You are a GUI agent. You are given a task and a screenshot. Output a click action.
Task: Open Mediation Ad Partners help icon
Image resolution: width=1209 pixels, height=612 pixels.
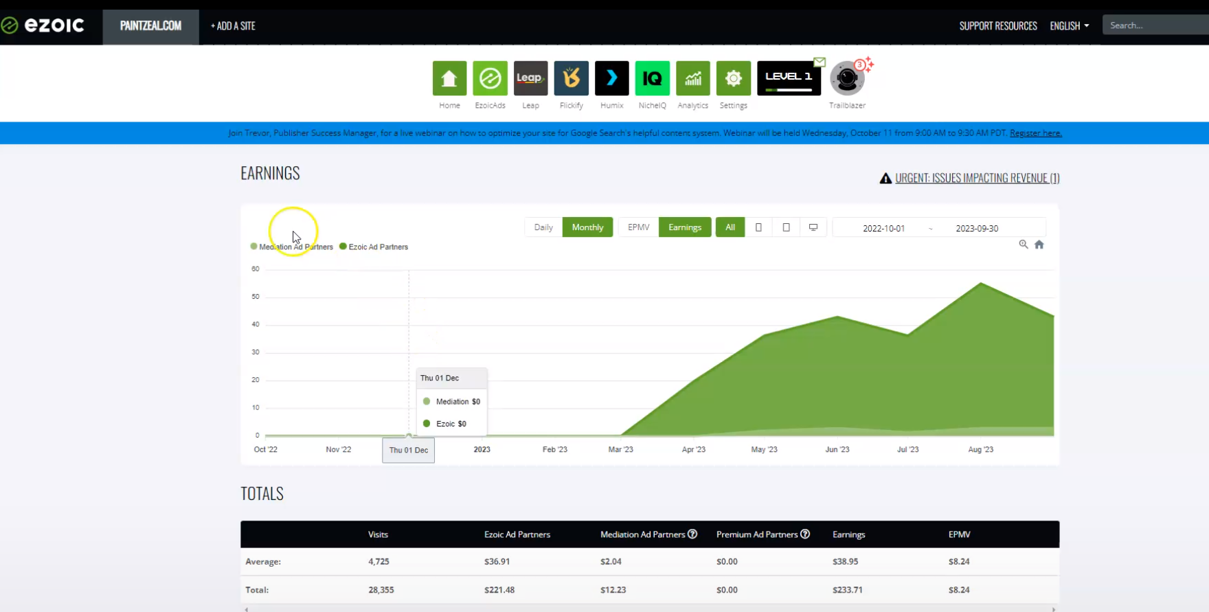692,534
